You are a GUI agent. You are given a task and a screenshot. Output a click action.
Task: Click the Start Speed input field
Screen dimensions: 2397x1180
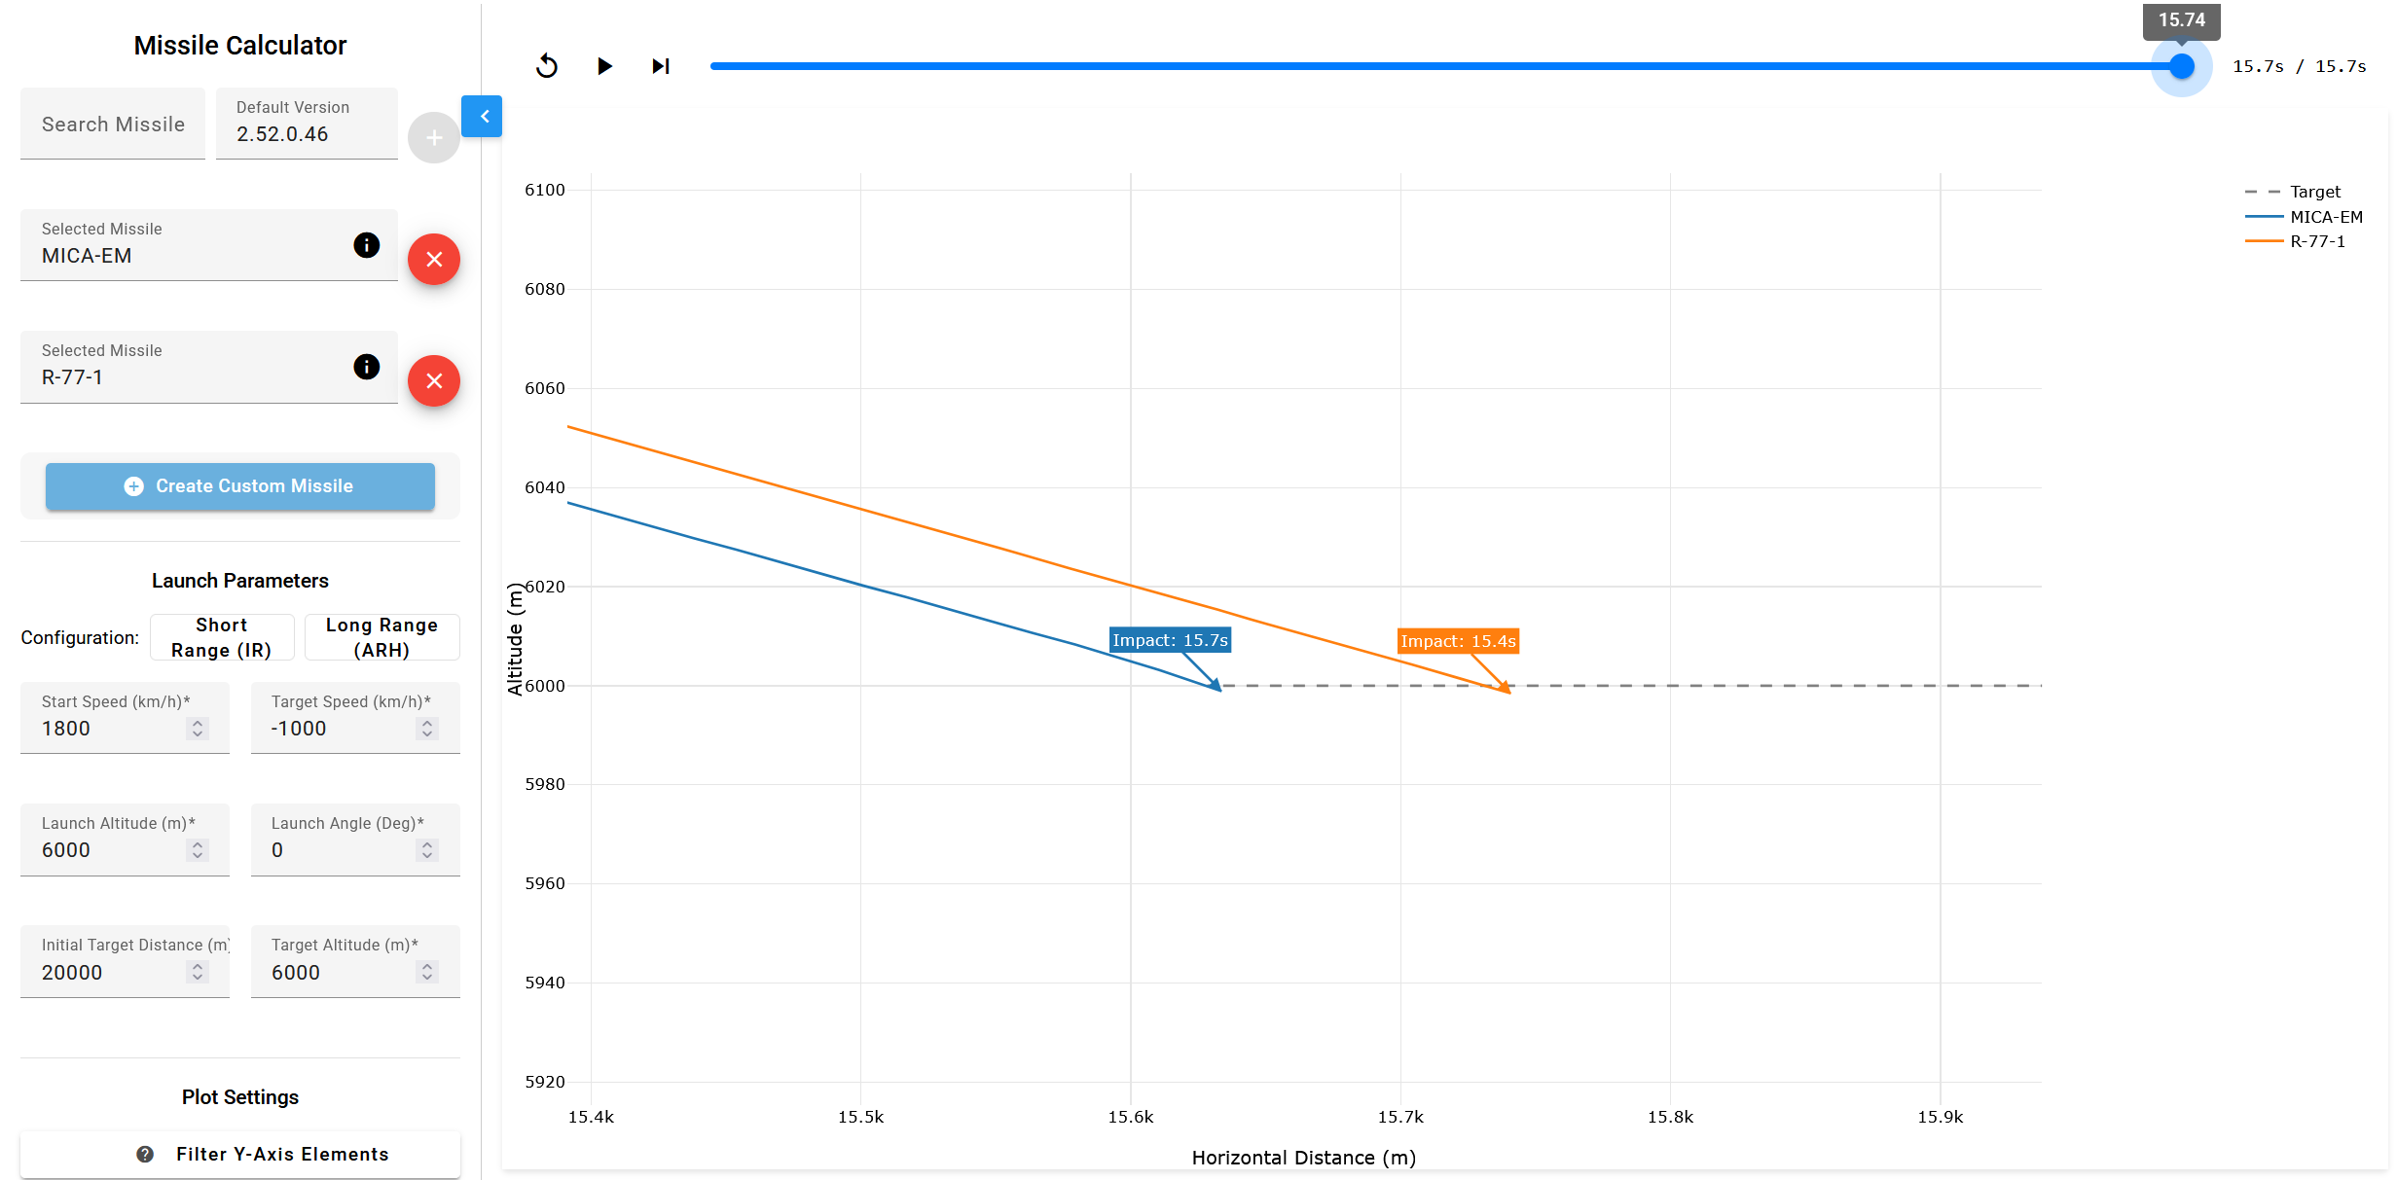pos(109,729)
